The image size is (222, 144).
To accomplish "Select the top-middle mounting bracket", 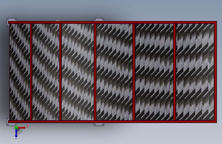I will 99,19.
